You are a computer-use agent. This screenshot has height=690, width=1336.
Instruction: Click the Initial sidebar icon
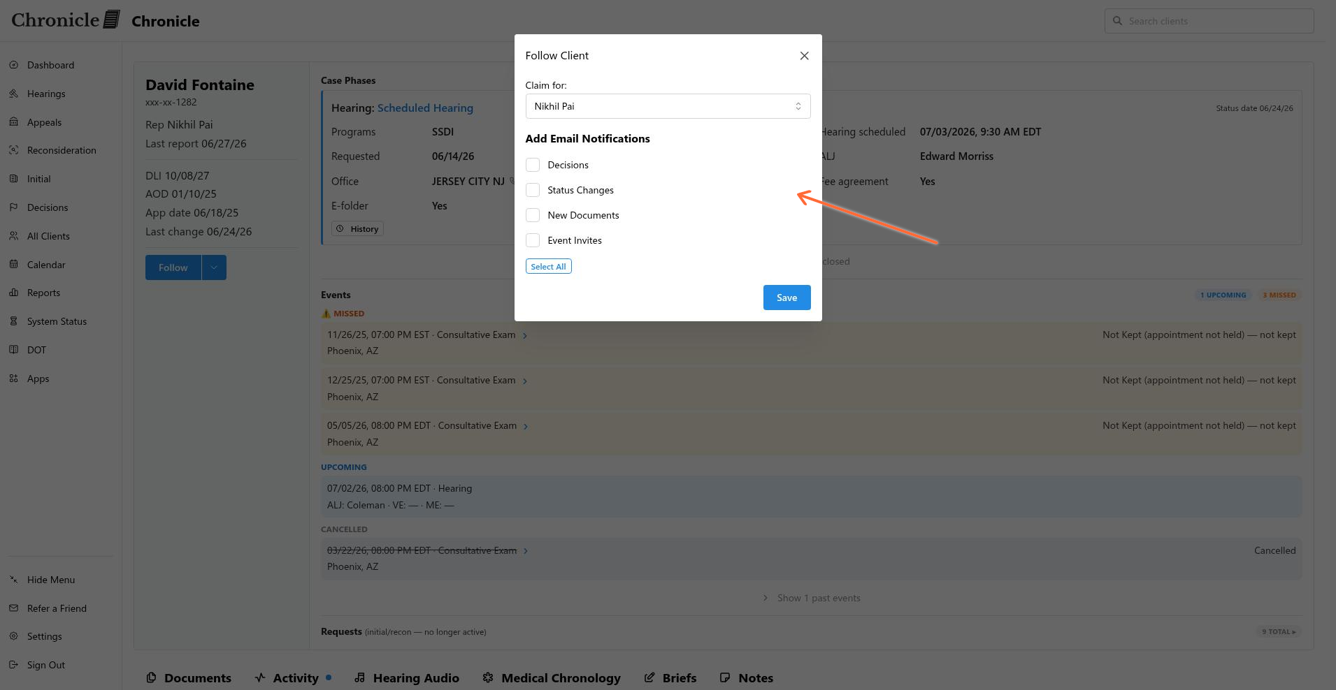point(14,179)
